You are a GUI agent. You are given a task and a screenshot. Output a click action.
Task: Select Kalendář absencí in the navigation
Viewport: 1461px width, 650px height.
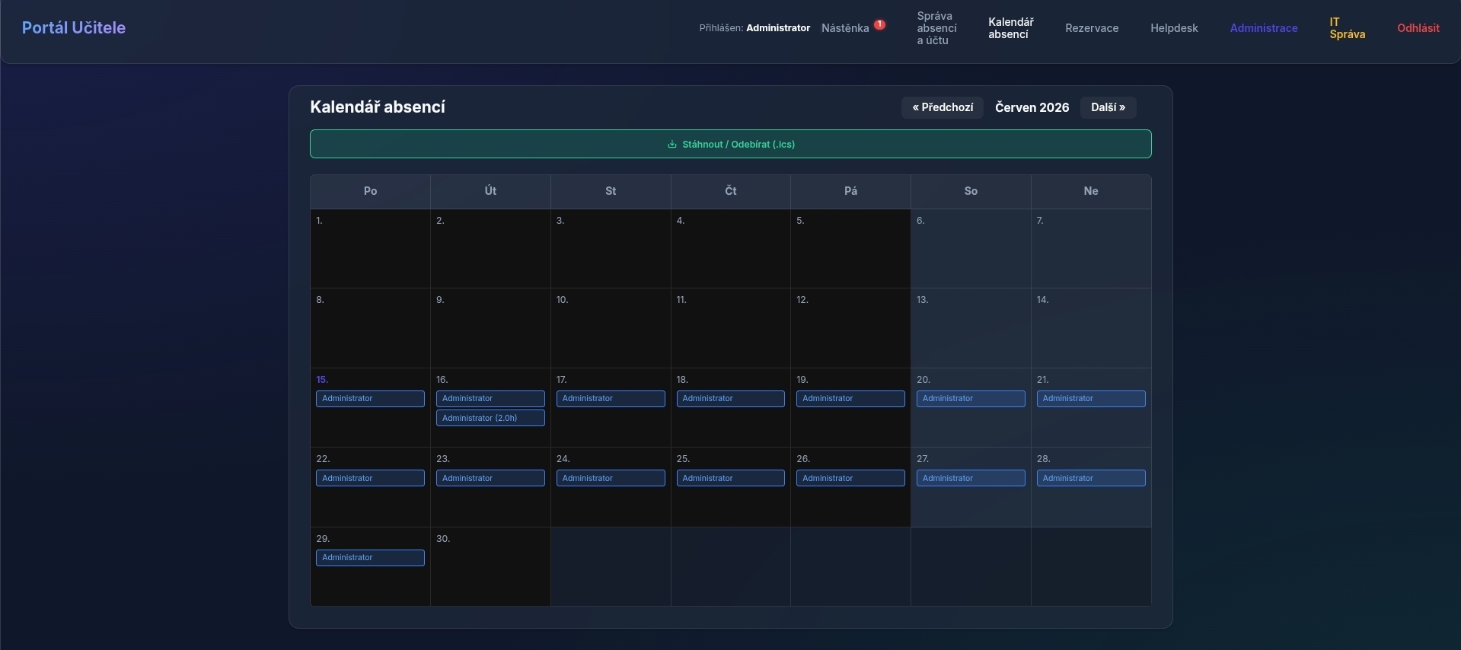[1010, 28]
